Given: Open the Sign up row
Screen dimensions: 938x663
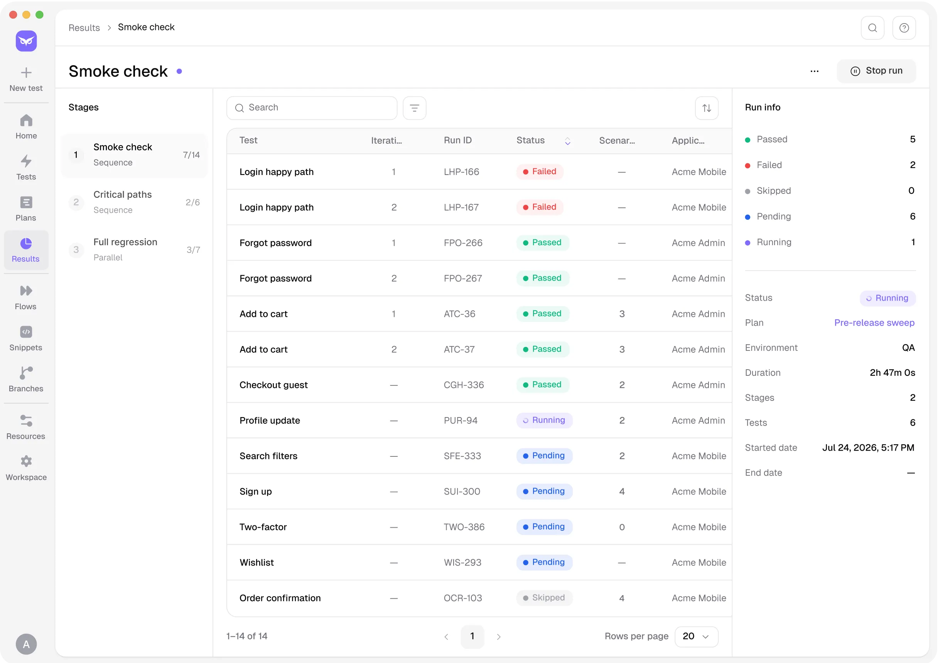Looking at the screenshot, I should pyautogui.click(x=479, y=491).
